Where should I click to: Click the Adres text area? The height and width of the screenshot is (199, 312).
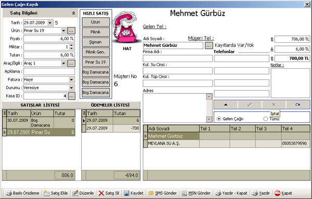[x=175, y=108]
